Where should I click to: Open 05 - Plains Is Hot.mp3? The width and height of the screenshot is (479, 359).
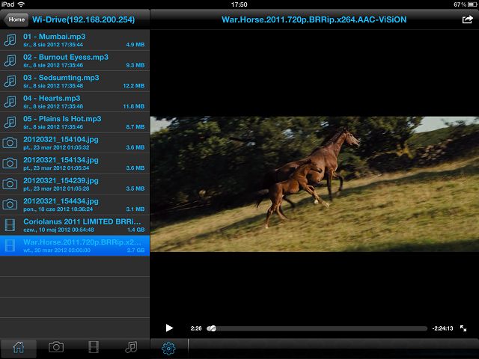(75, 123)
